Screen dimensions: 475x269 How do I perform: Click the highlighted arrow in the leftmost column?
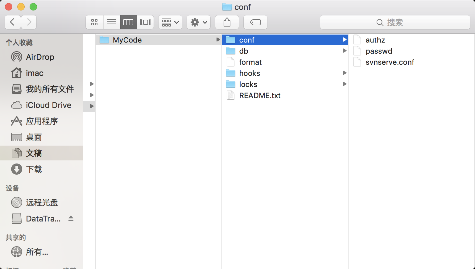(x=92, y=106)
